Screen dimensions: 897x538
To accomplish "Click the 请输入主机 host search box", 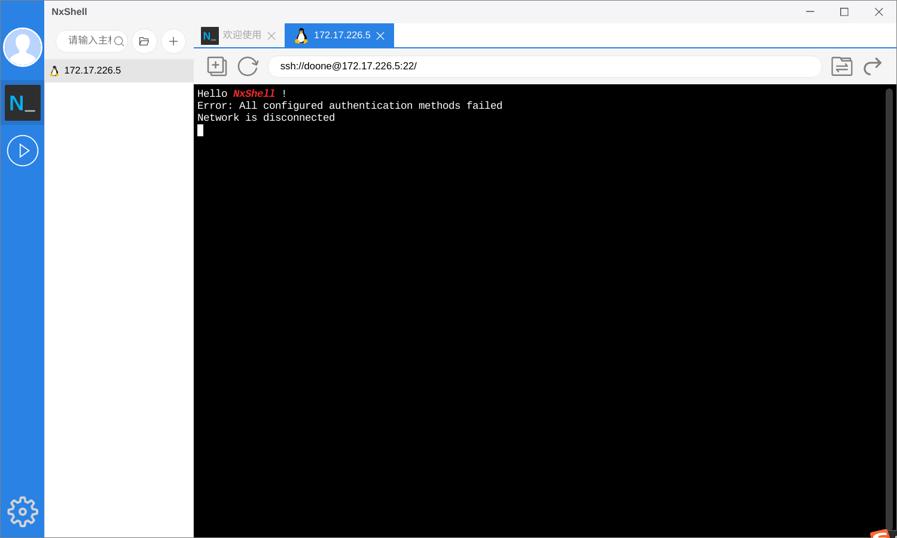I will [89, 41].
